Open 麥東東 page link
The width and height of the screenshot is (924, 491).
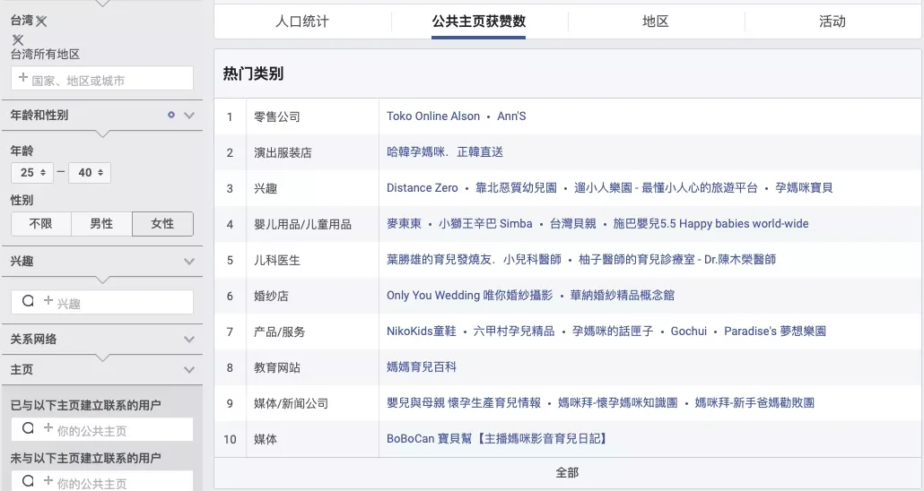point(405,224)
